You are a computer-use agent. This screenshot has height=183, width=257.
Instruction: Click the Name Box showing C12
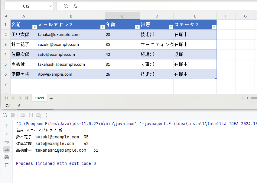(x=26, y=6)
